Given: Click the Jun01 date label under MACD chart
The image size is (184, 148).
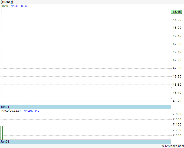Looking at the screenshot, I should pos(5,141).
